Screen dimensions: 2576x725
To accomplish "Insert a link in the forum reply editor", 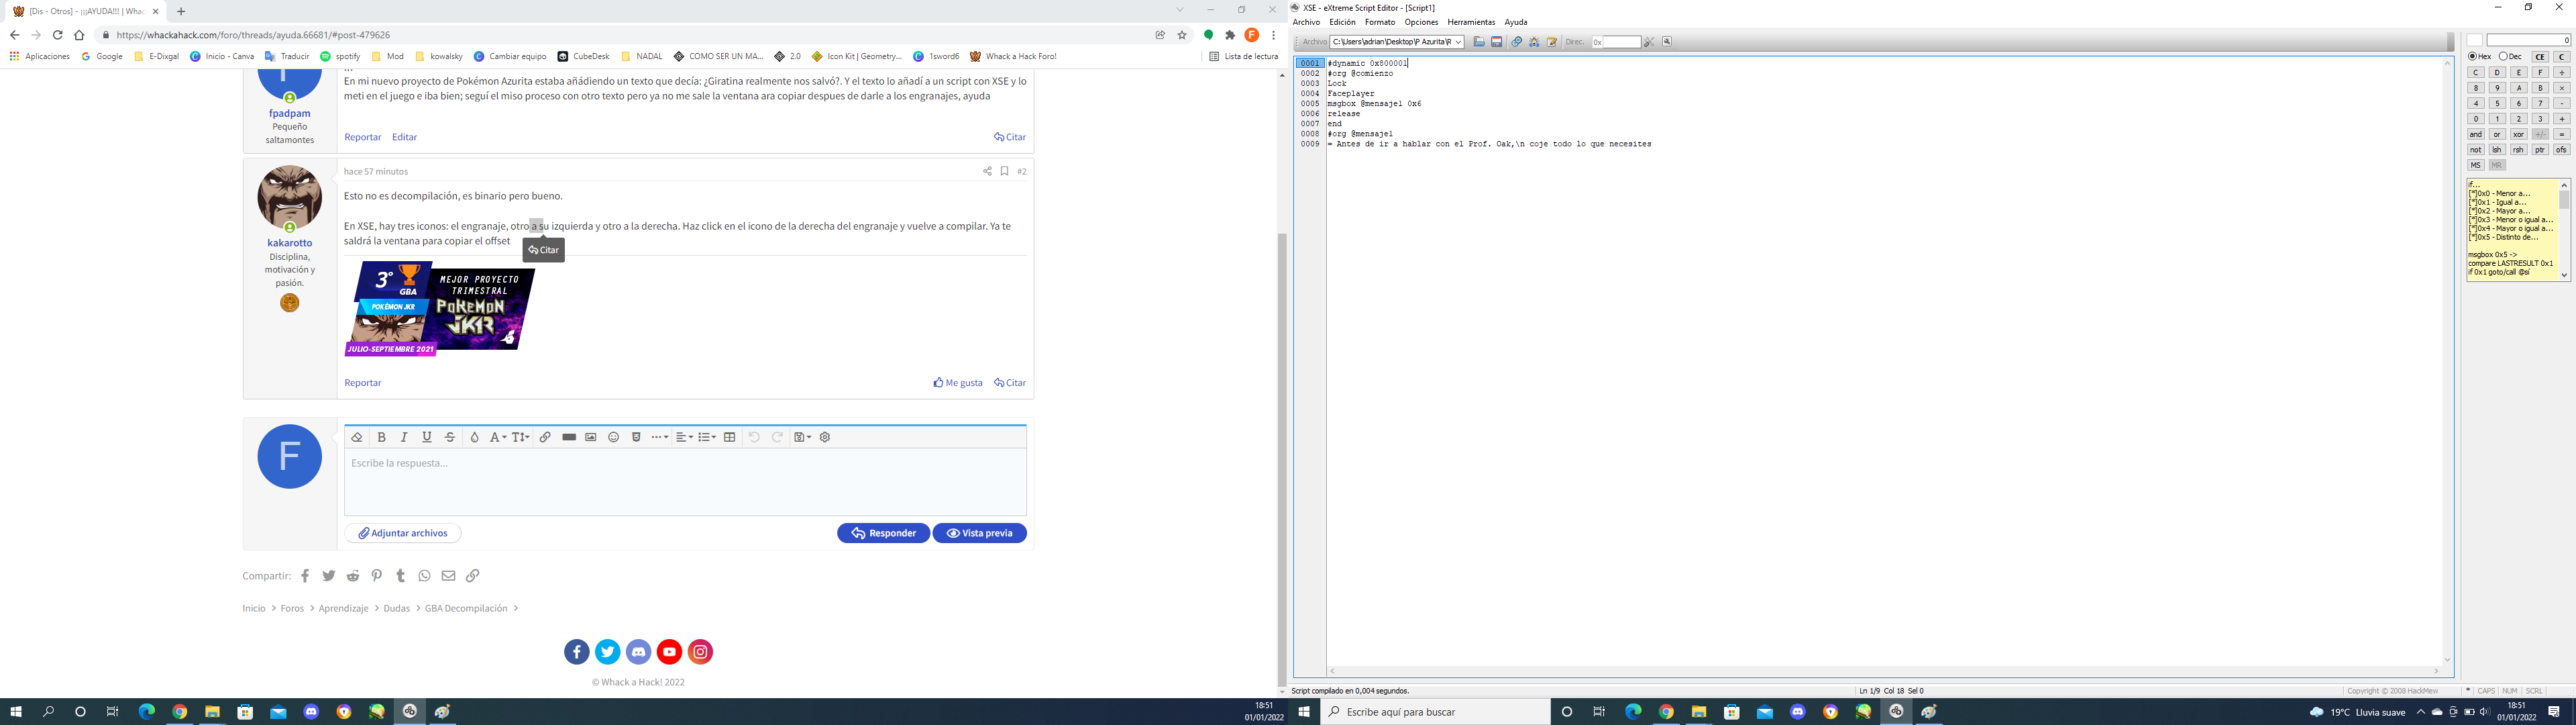I will (x=545, y=438).
